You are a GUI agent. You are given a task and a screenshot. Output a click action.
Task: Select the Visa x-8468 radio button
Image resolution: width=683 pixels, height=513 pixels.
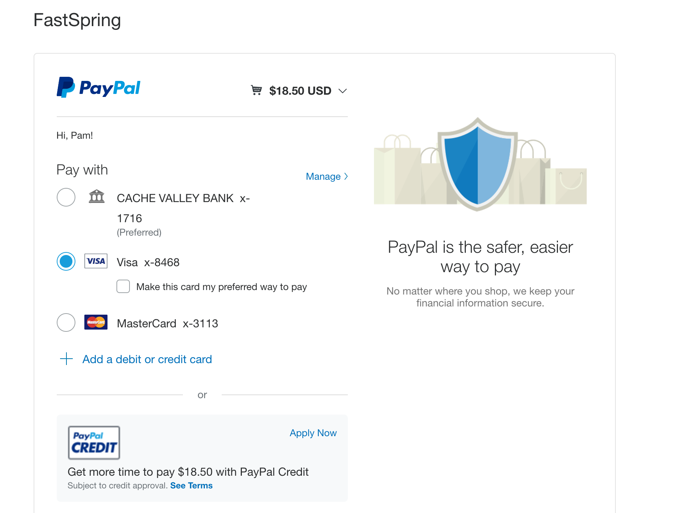(x=66, y=261)
